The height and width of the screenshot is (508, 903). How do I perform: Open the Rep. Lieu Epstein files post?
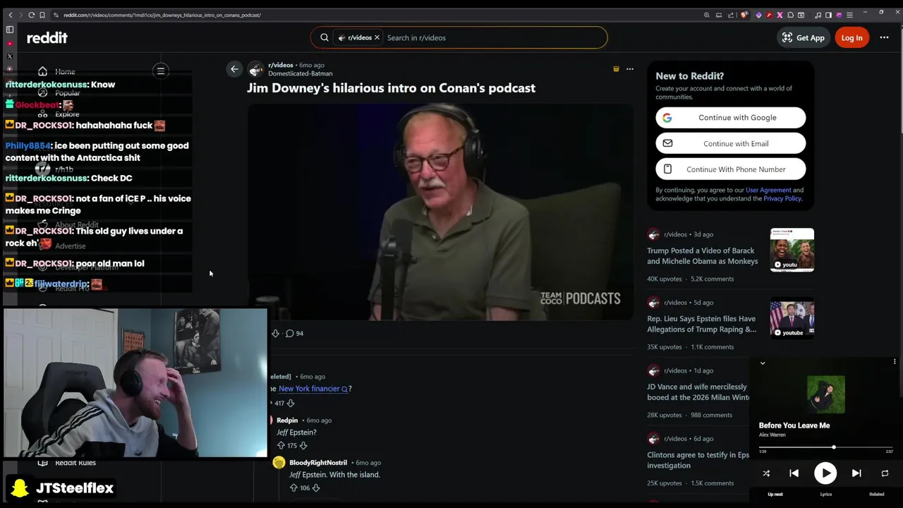coord(701,324)
